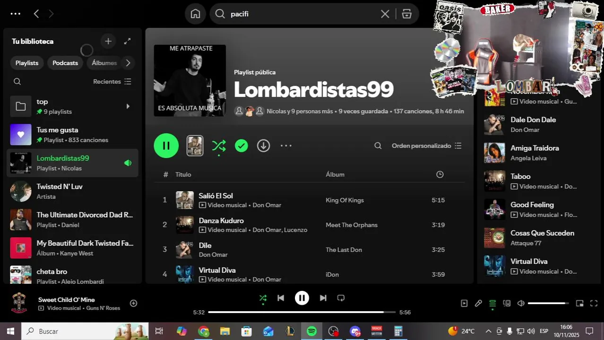
Task: Click the Sweet Child O' Mine now-playing title
Action: (x=66, y=299)
